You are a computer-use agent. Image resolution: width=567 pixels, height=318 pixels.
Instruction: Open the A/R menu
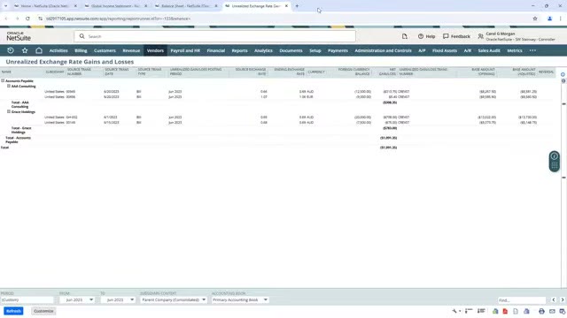tap(468, 51)
